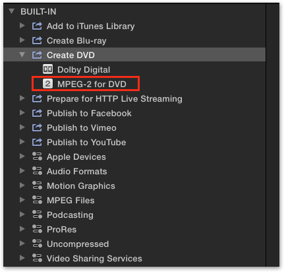
Task: Click the Publish to YouTube destination icon
Action: [37, 142]
